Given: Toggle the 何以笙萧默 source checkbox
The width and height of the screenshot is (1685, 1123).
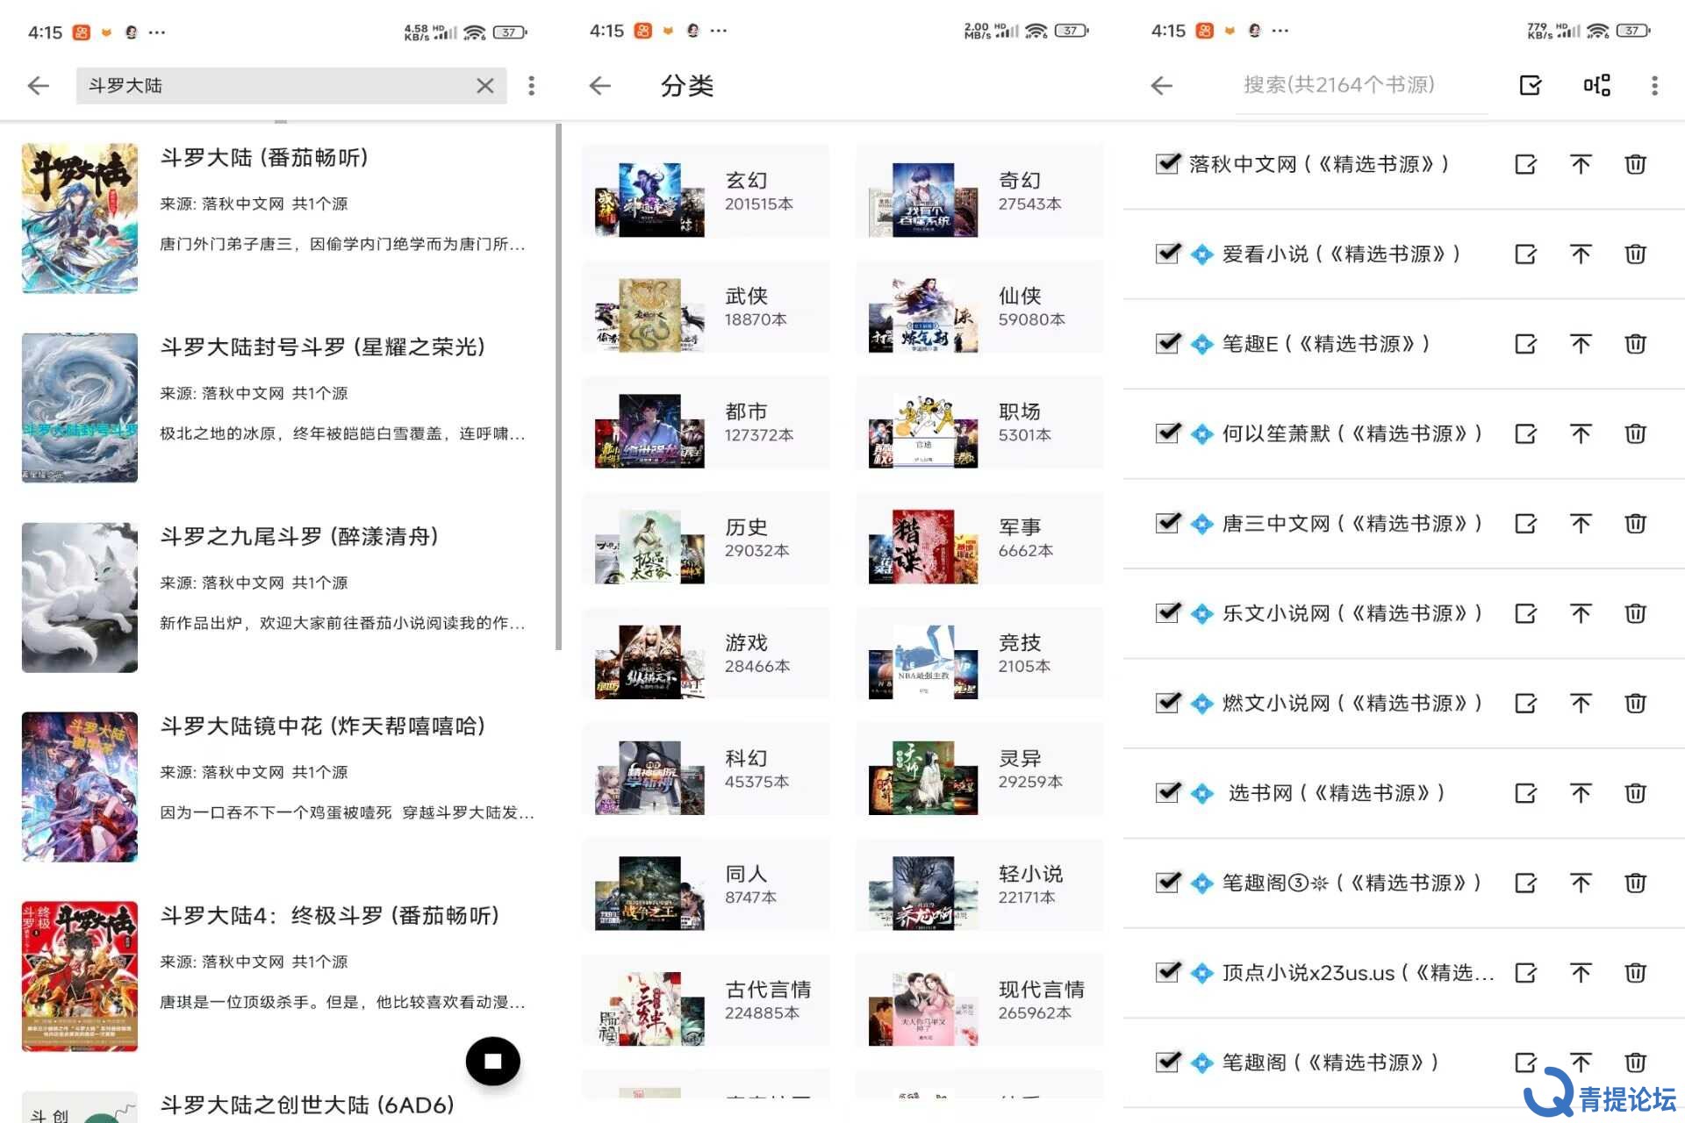Looking at the screenshot, I should click(x=1167, y=433).
